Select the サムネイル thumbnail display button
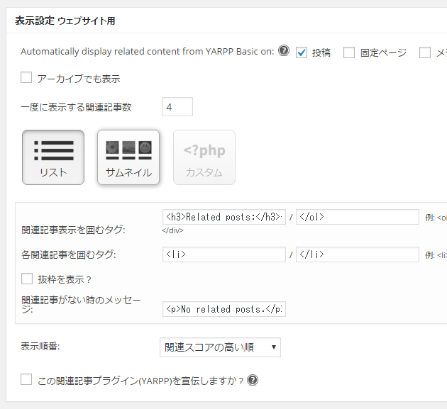Image resolution: width=447 pixels, height=409 pixels. 128,157
